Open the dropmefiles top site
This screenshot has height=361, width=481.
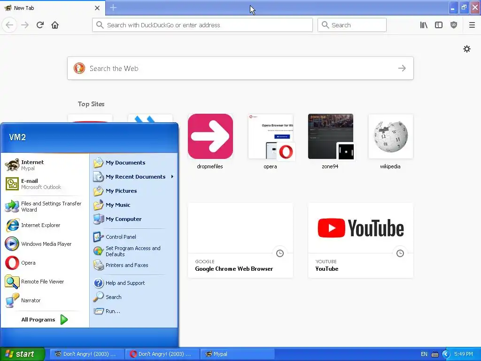[x=210, y=141]
